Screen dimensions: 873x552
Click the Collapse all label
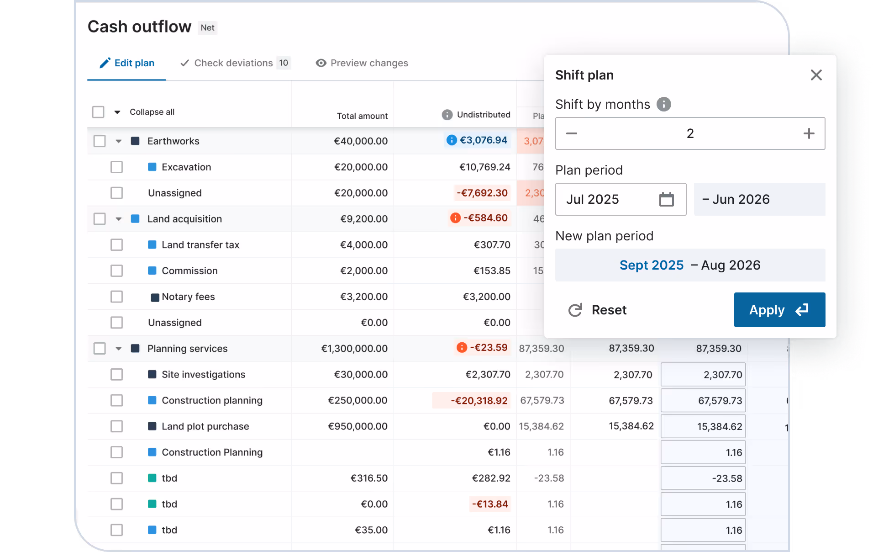[152, 112]
